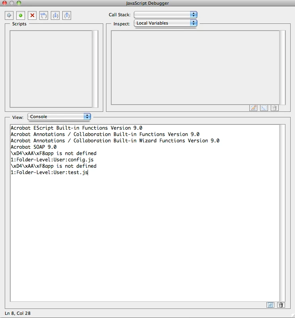Image resolution: width=295 pixels, height=318 pixels.
Task: Click the 'Ln 8, Col 28' status text
Action: tap(17, 313)
